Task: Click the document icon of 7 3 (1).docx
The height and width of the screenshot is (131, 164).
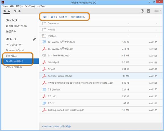Action: [x=44, y=89]
